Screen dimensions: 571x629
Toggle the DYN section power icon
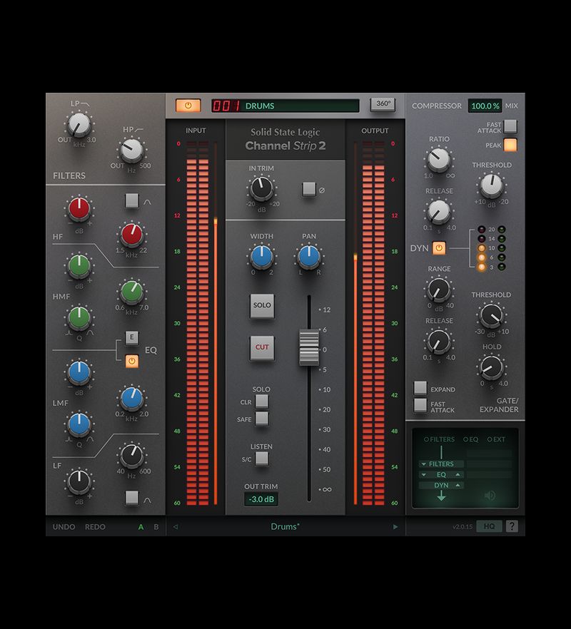pyautogui.click(x=440, y=247)
